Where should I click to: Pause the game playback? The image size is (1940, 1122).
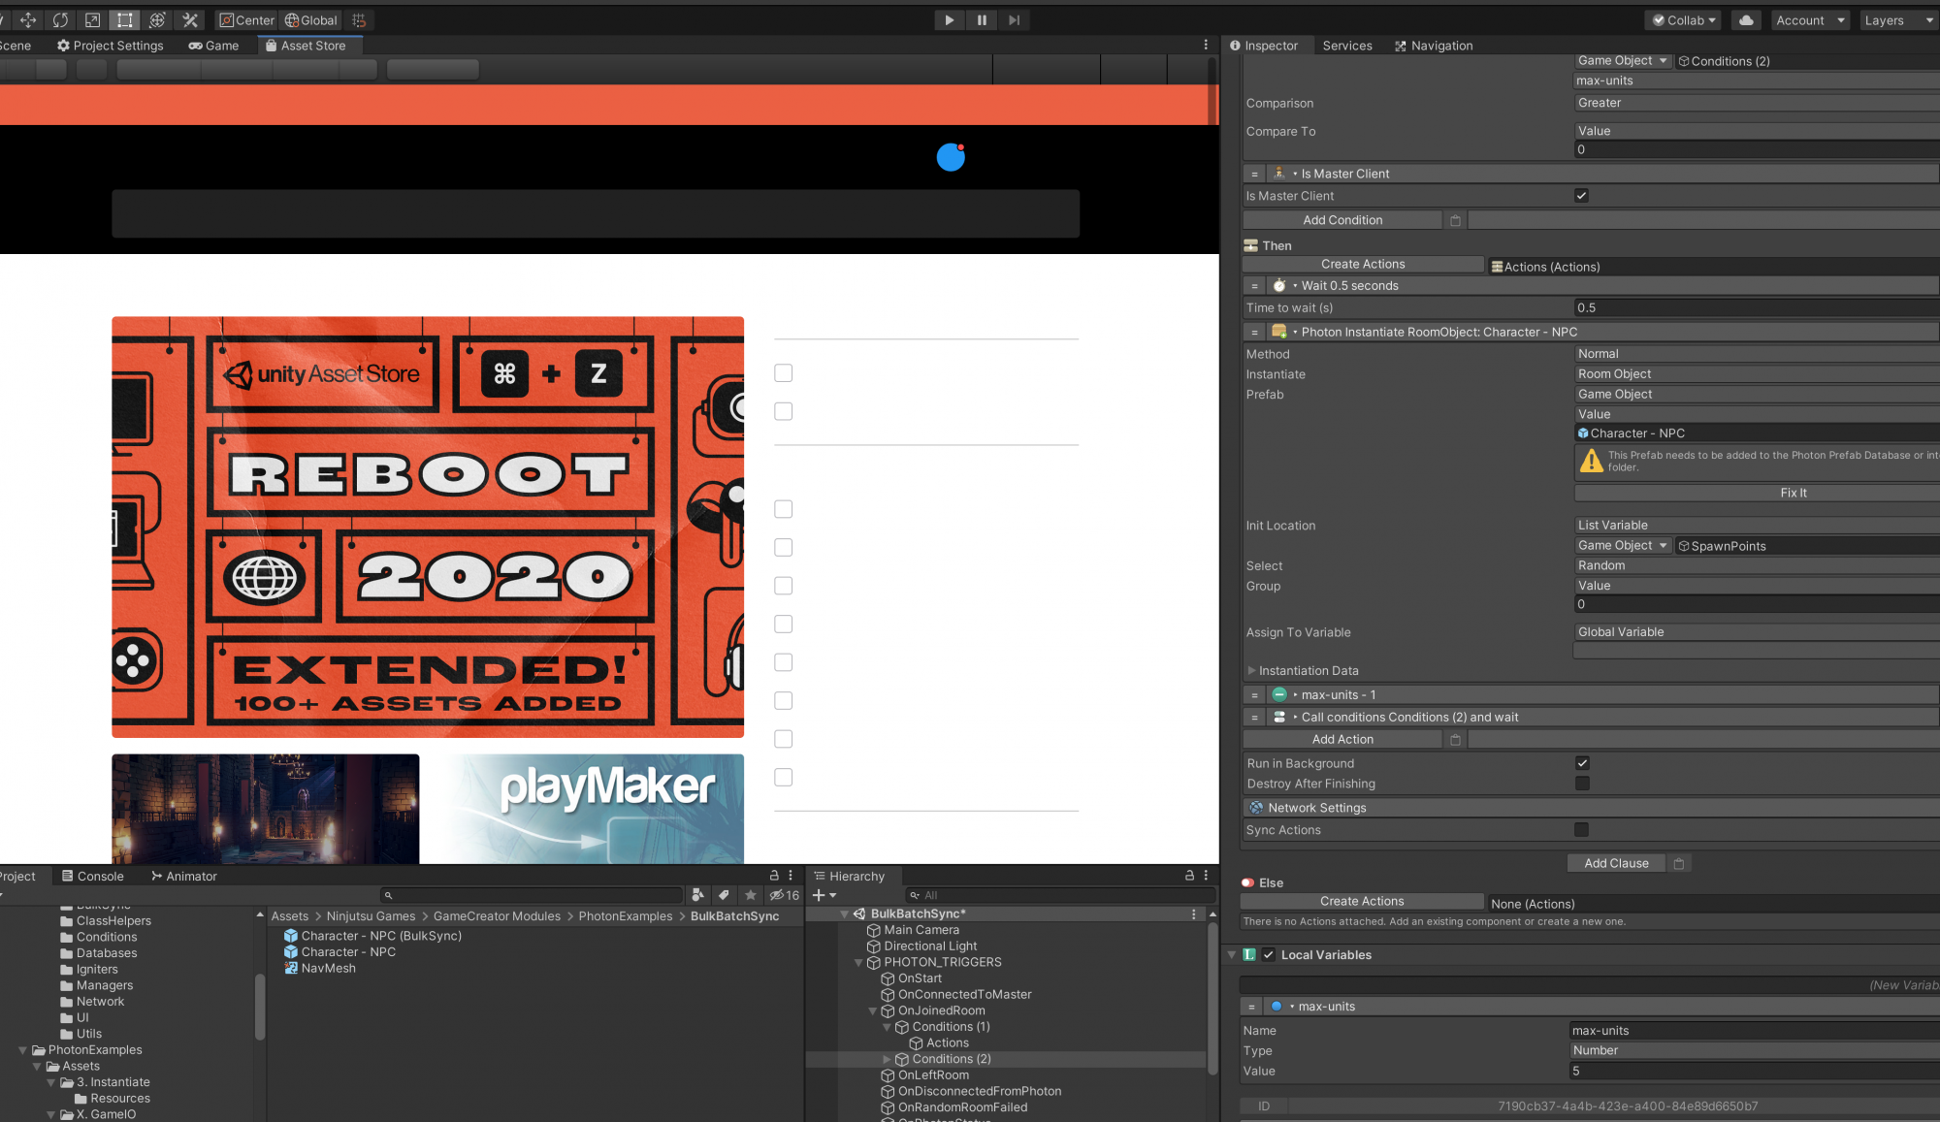click(x=982, y=20)
